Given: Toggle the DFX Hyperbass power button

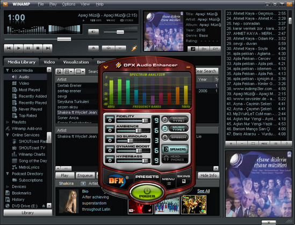Looking at the screenshot, I should click(x=110, y=160).
